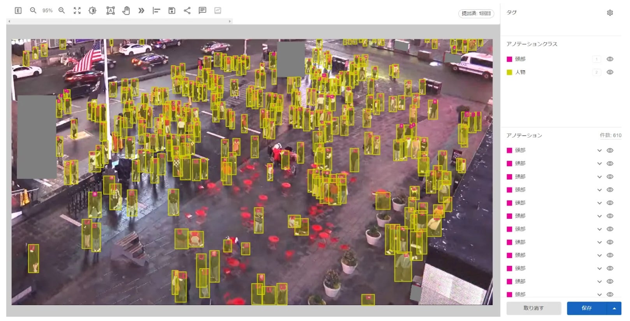Open the brightness/contrast adjustment tool

pos(92,10)
